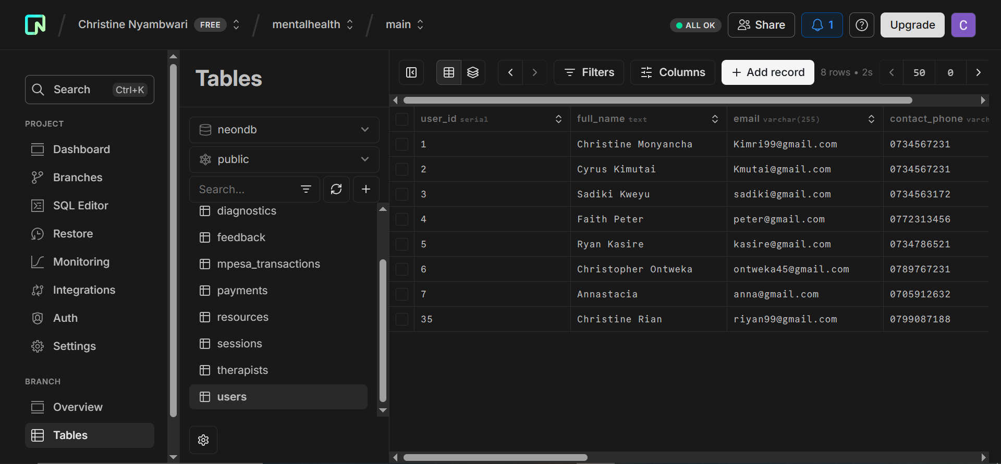
Task: Add a new table with plus icon
Action: pyautogui.click(x=366, y=189)
